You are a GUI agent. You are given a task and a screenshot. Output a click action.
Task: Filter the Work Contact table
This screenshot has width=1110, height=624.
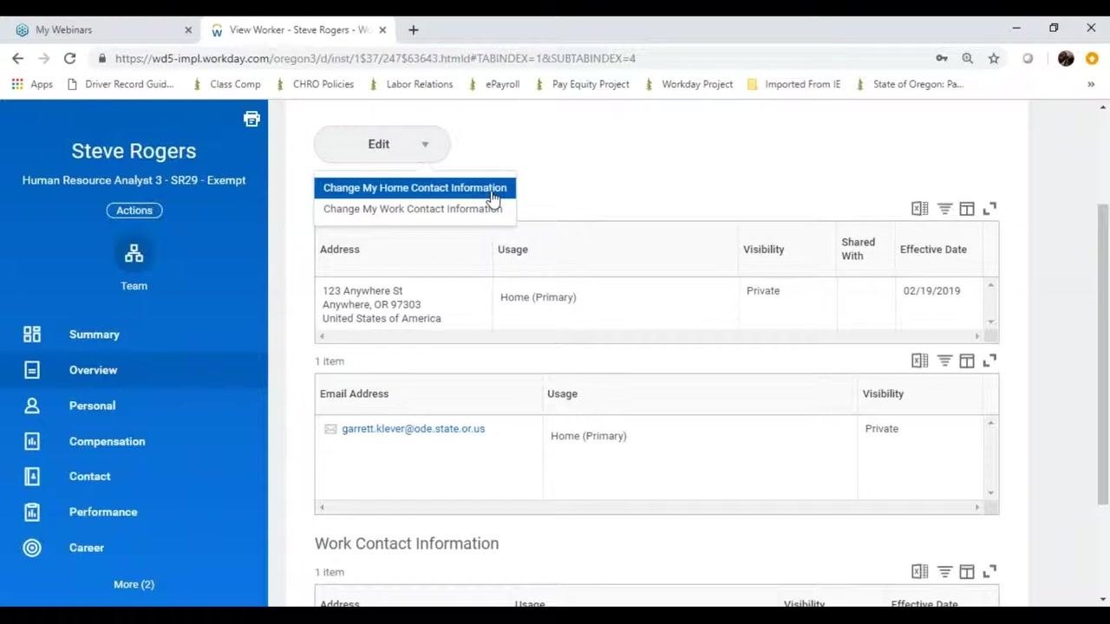tap(944, 572)
